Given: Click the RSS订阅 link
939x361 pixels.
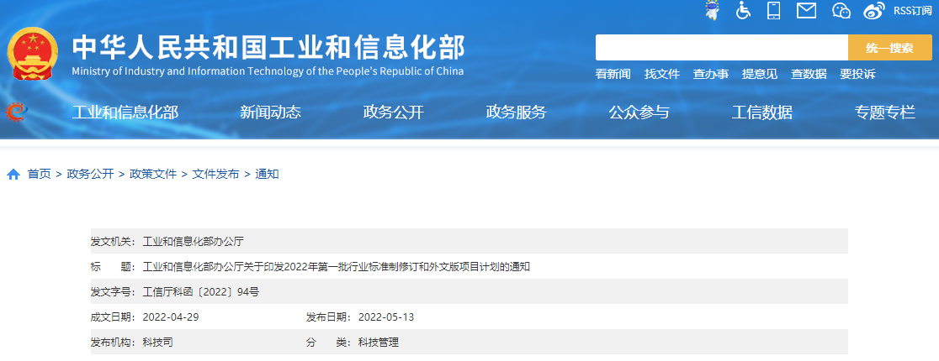Looking at the screenshot, I should 912,10.
